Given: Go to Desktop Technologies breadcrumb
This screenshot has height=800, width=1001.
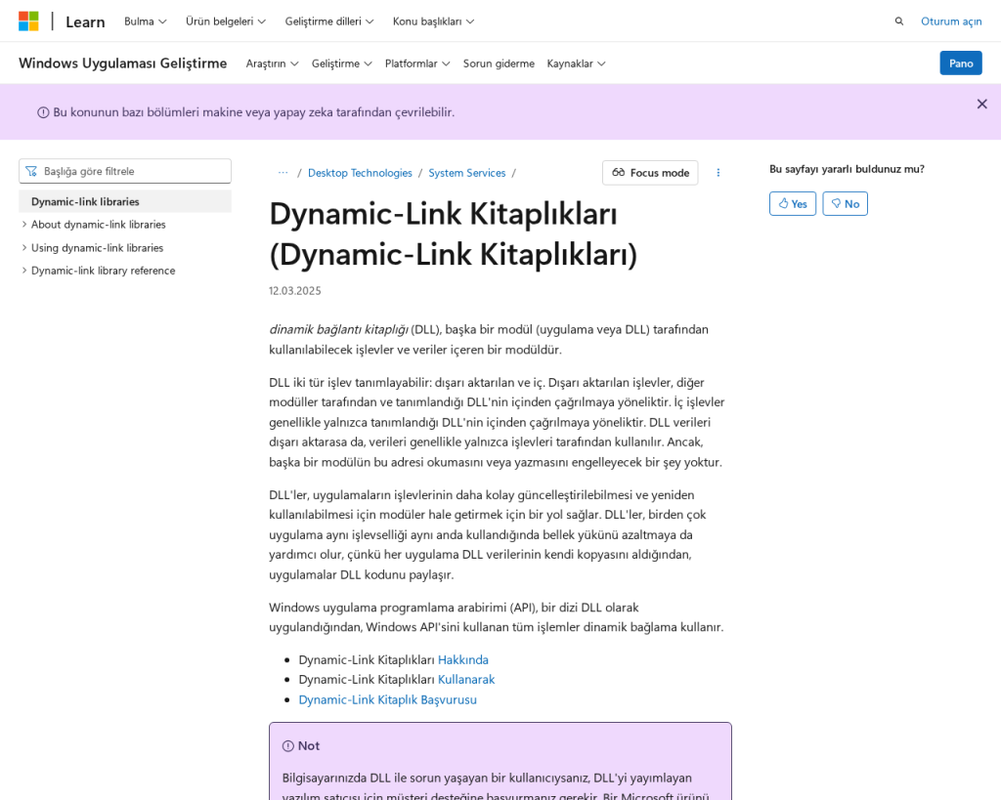Looking at the screenshot, I should coord(360,173).
